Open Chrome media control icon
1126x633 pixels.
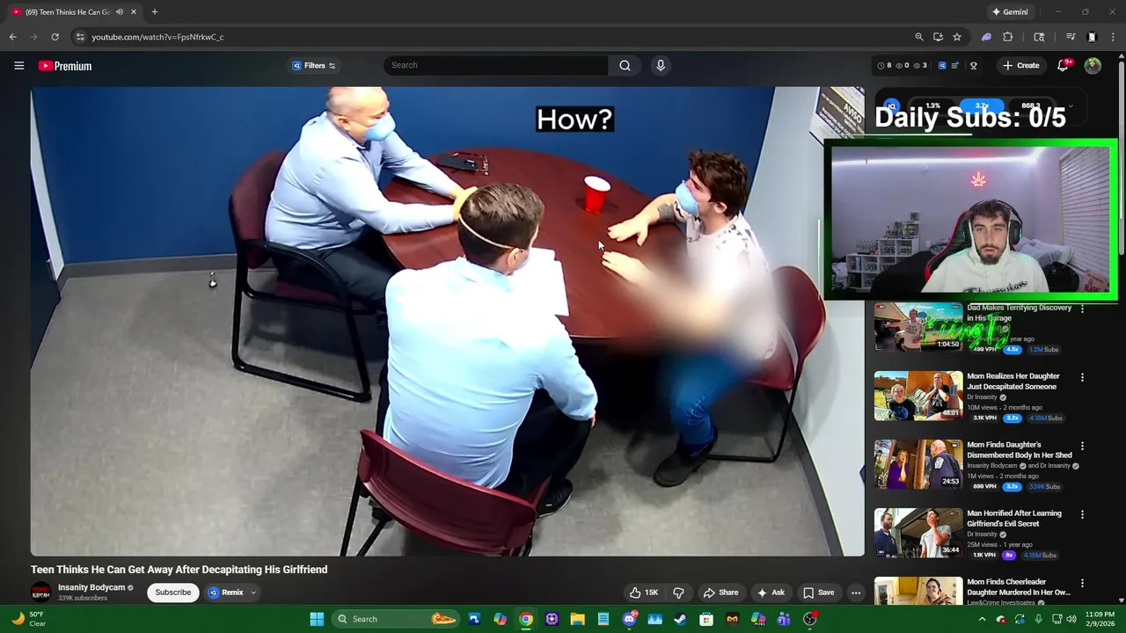point(1071,37)
